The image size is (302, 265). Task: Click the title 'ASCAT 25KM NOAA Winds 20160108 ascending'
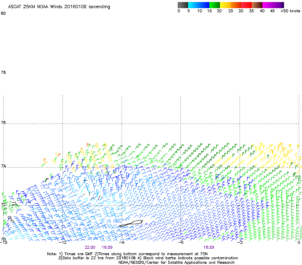[x=59, y=7]
